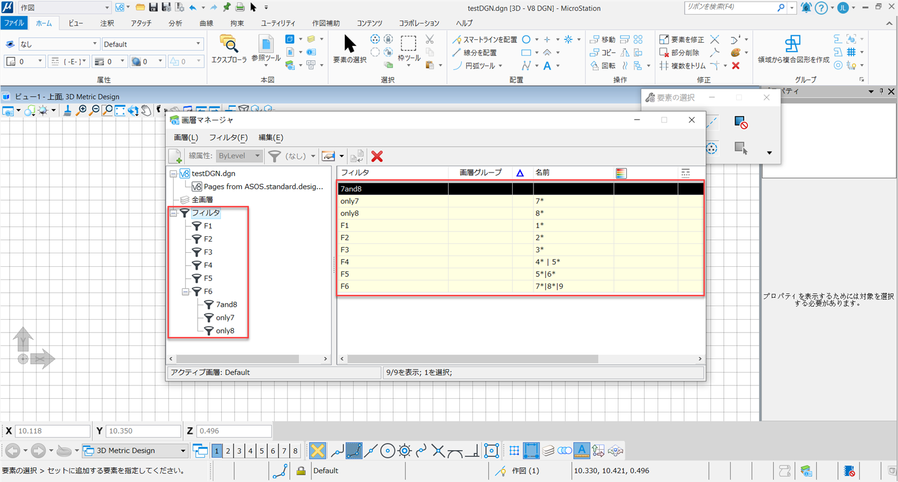Click the save icon in quick access toolbar
898x482 pixels.
(x=153, y=7)
